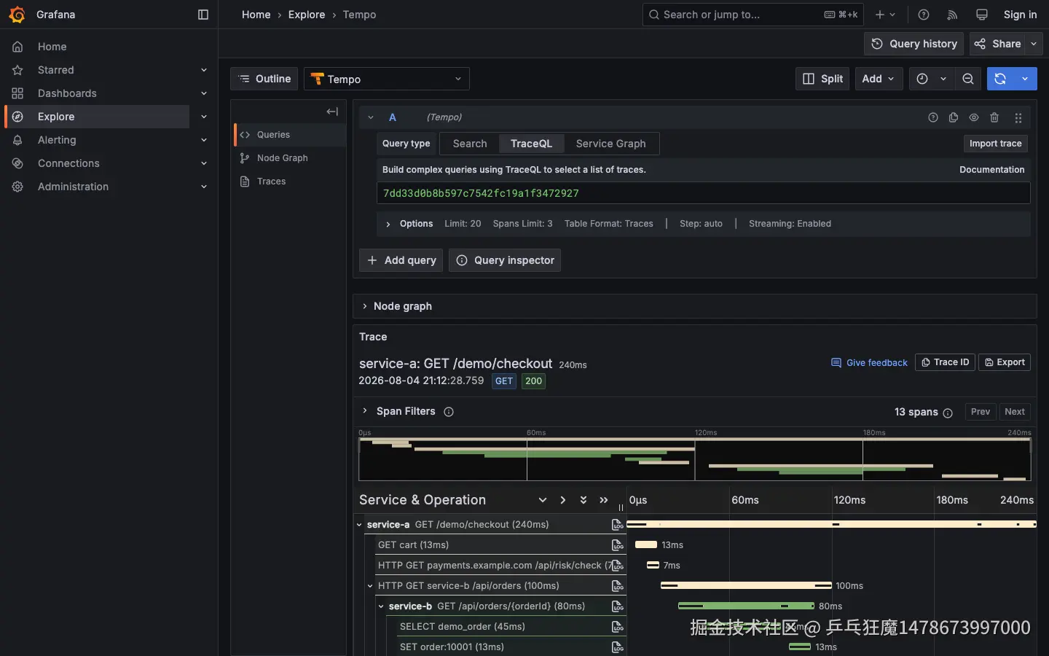Select Node Graph in the outline
This screenshot has width=1049, height=656.
click(289, 158)
